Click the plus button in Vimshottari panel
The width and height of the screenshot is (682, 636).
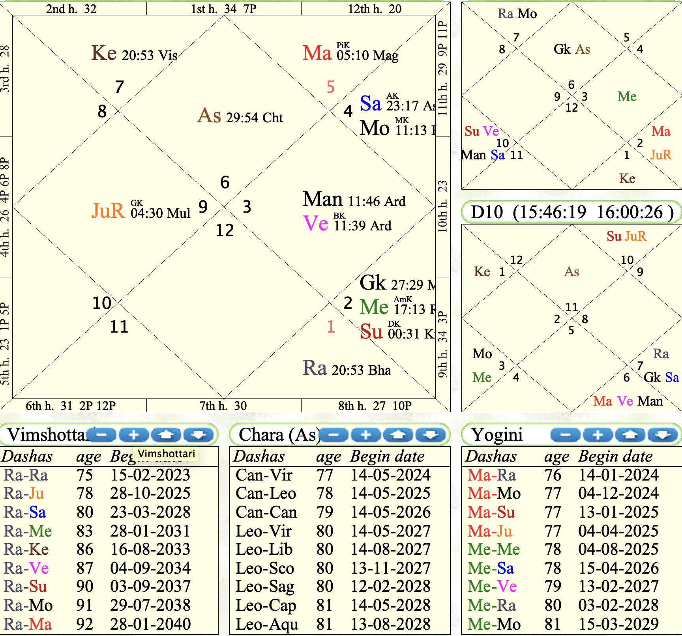134,435
